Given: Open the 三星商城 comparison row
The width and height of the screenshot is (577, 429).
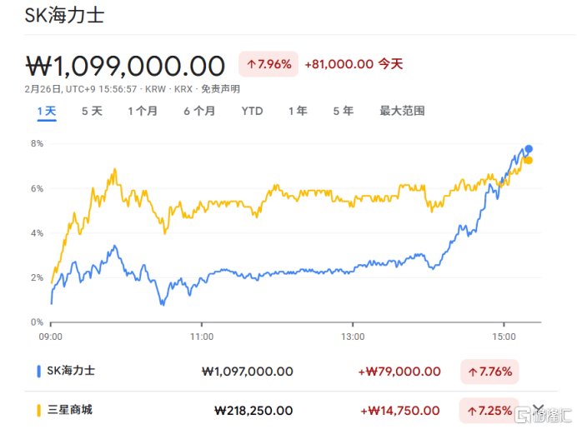Looking at the screenshot, I should click(71, 410).
